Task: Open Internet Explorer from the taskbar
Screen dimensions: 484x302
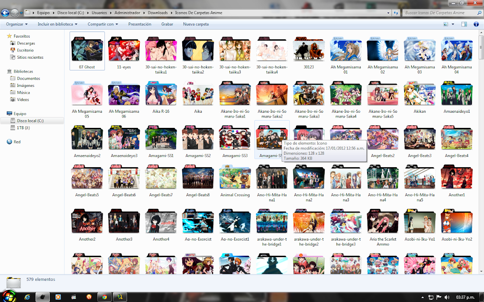Action: tap(27, 297)
